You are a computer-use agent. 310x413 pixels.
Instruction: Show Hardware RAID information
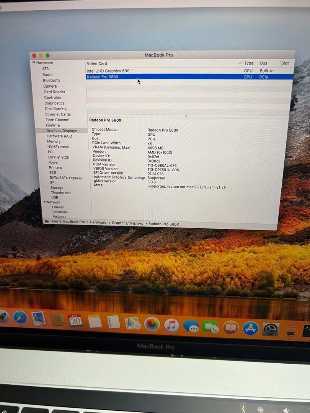59,136
